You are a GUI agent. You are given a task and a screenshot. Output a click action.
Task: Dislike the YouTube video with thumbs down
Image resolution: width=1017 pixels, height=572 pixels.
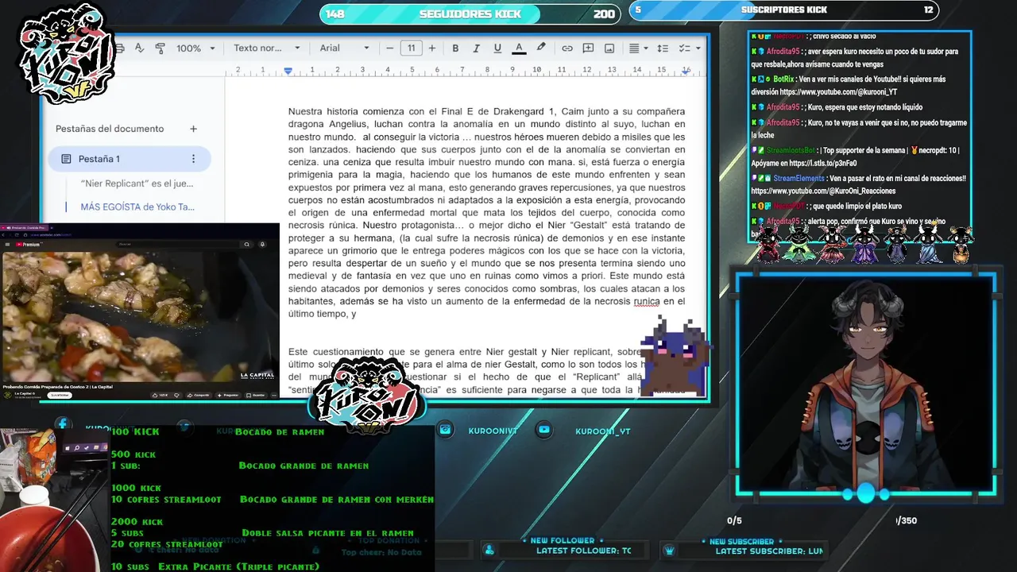coord(177,395)
